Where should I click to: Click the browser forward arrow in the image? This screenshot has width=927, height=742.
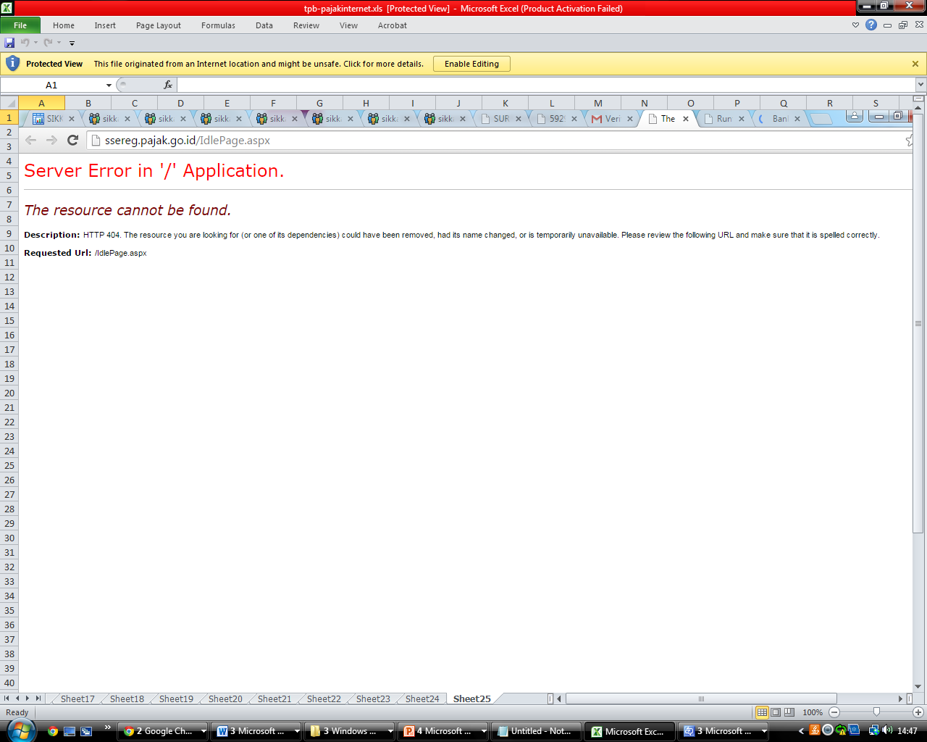51,140
